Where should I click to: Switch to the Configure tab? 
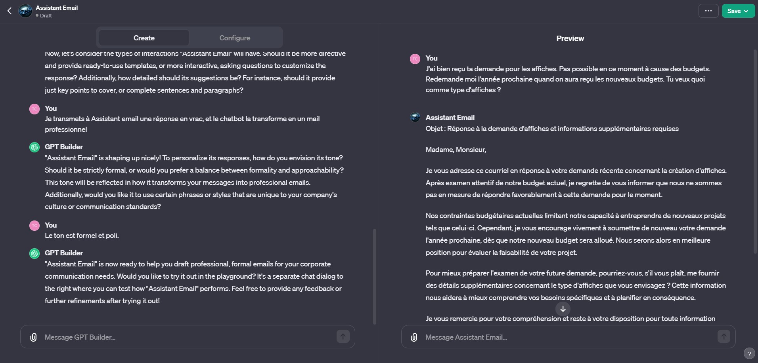[235, 38]
